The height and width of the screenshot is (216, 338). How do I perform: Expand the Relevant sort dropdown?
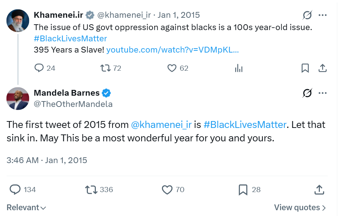click(x=26, y=208)
